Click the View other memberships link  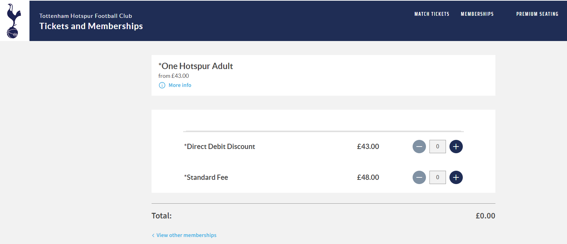[186, 235]
